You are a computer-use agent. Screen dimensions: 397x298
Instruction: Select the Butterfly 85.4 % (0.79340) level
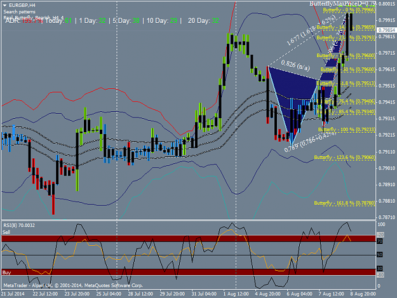346,111
